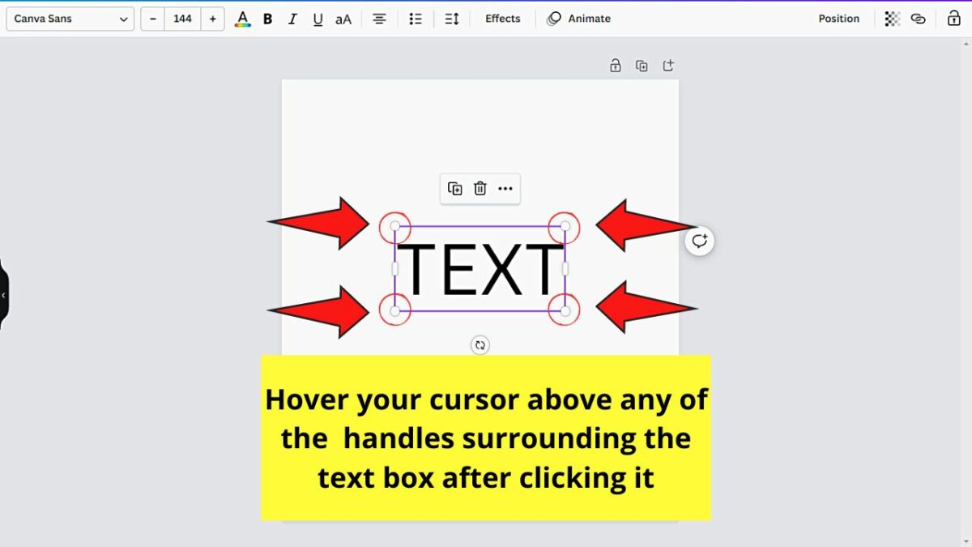Open the Position menu
Screen dimensions: 972x547
click(838, 18)
